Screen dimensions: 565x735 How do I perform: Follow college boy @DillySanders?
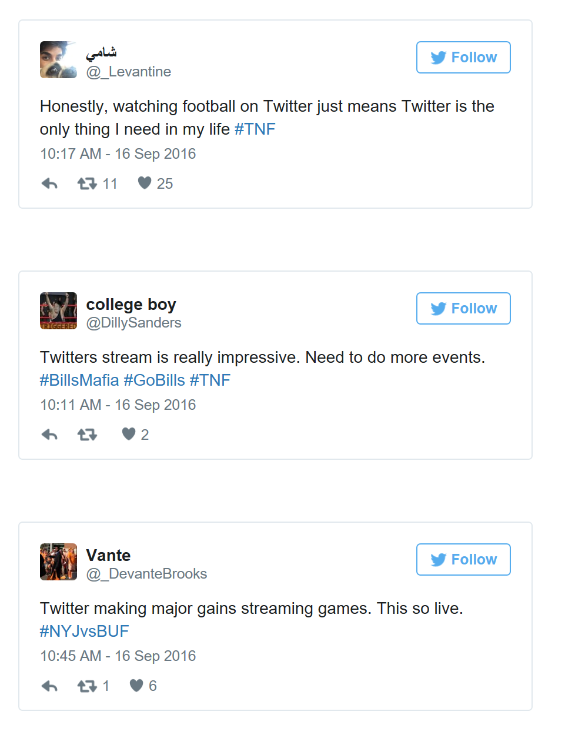[x=463, y=309]
